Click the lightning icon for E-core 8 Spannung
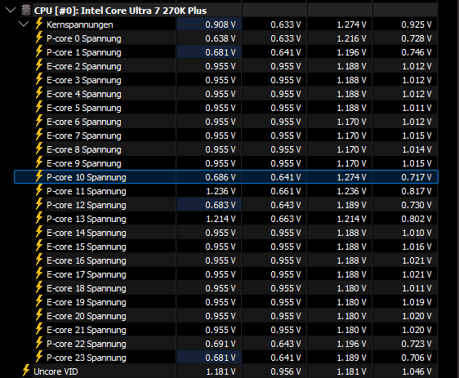The height and width of the screenshot is (378, 459). pyautogui.click(x=39, y=149)
